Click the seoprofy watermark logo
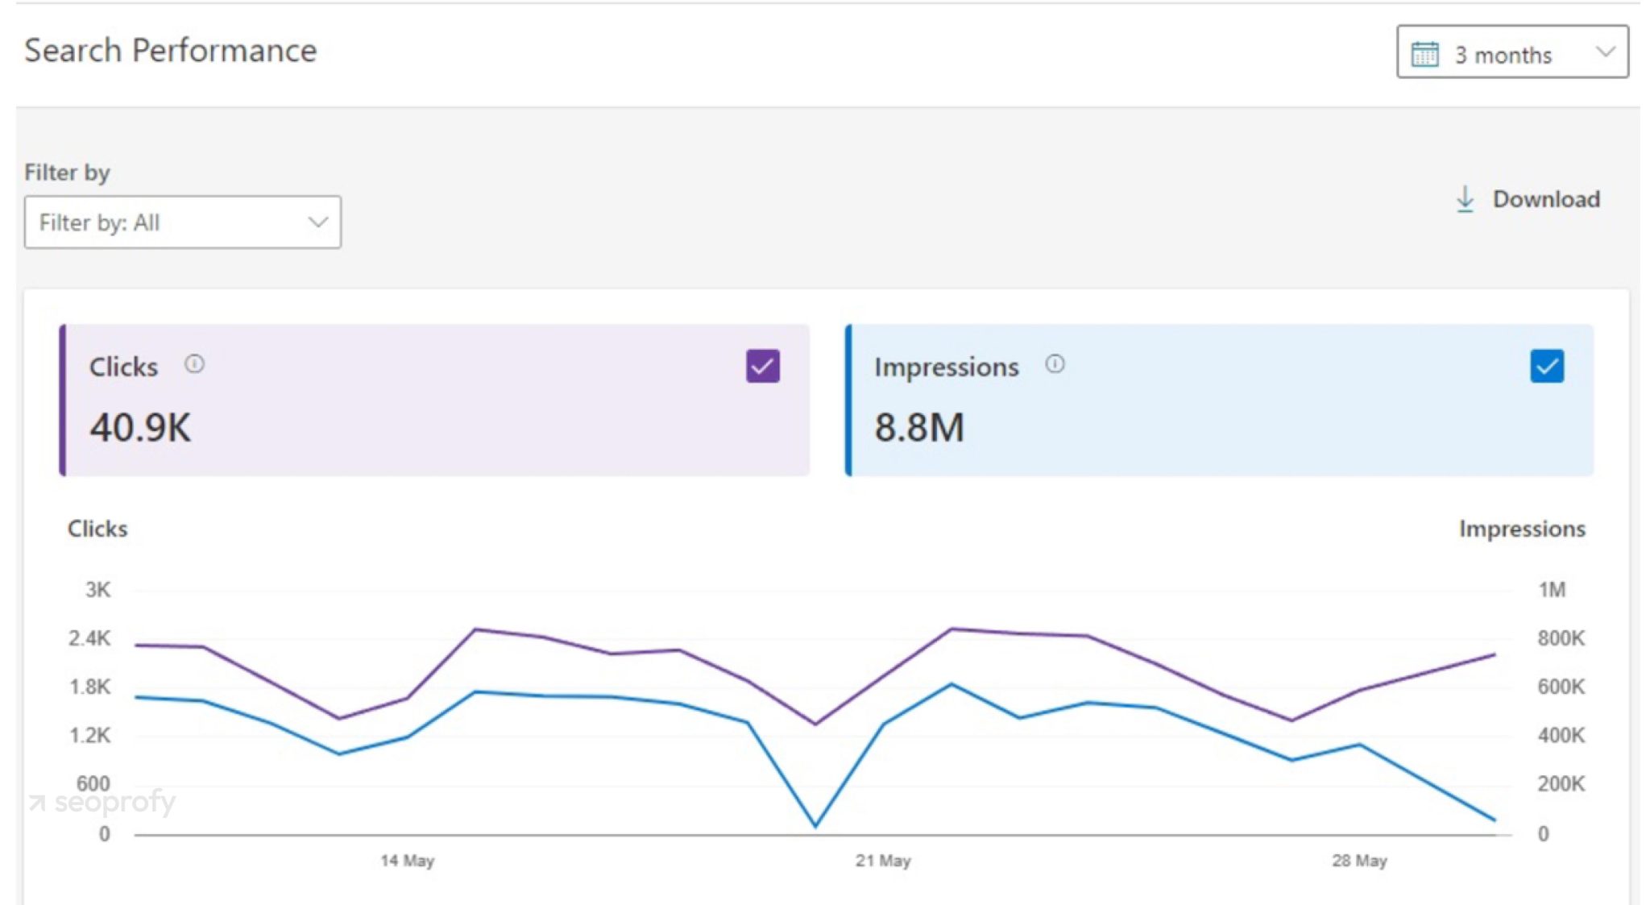The height and width of the screenshot is (905, 1650). pos(101,802)
